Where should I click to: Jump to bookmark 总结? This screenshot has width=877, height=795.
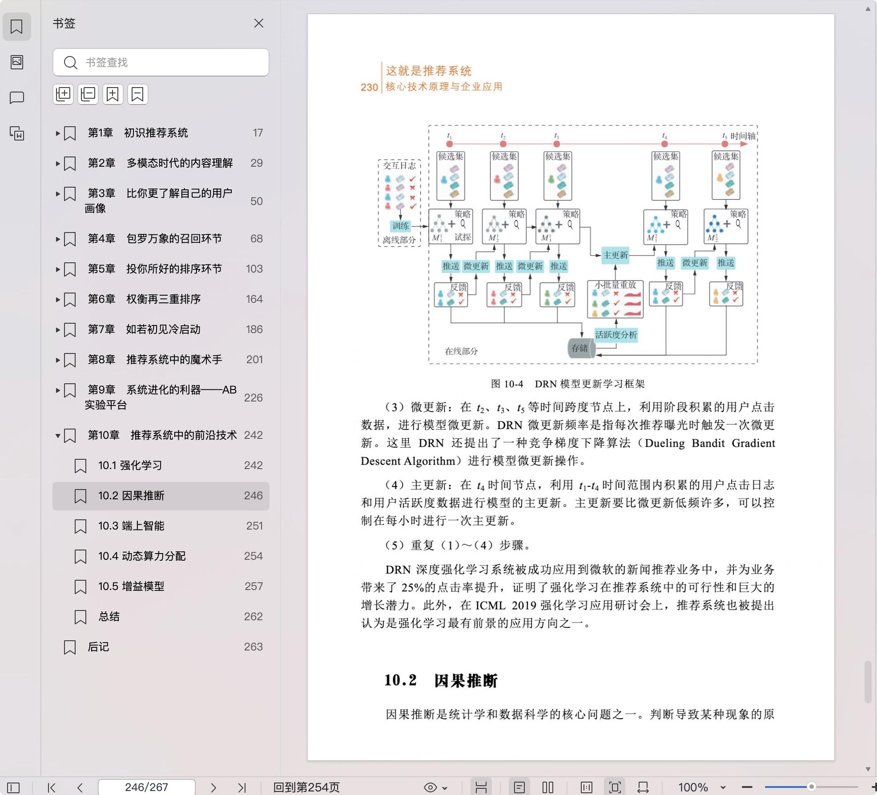click(161, 617)
